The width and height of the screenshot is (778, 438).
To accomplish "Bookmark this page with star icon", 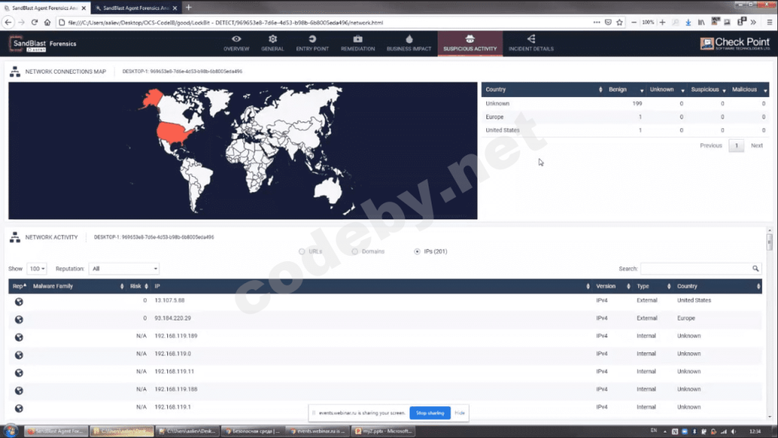I will (x=619, y=22).
